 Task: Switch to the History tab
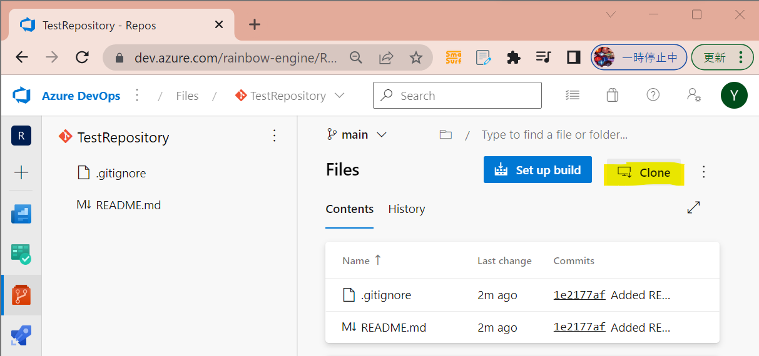pos(407,209)
